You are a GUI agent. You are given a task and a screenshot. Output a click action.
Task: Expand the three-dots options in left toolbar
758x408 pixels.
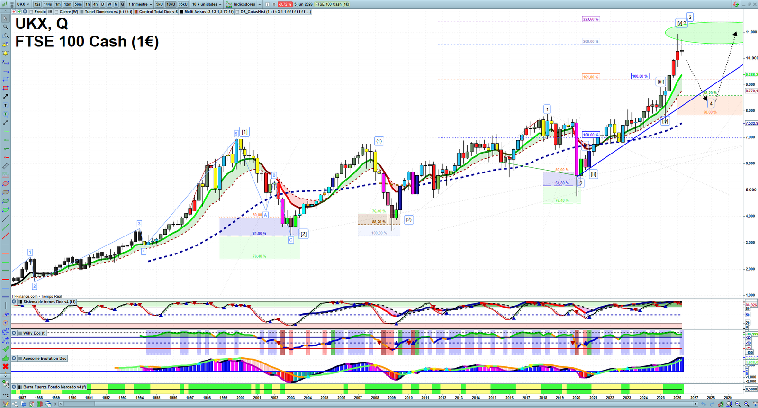click(6, 394)
